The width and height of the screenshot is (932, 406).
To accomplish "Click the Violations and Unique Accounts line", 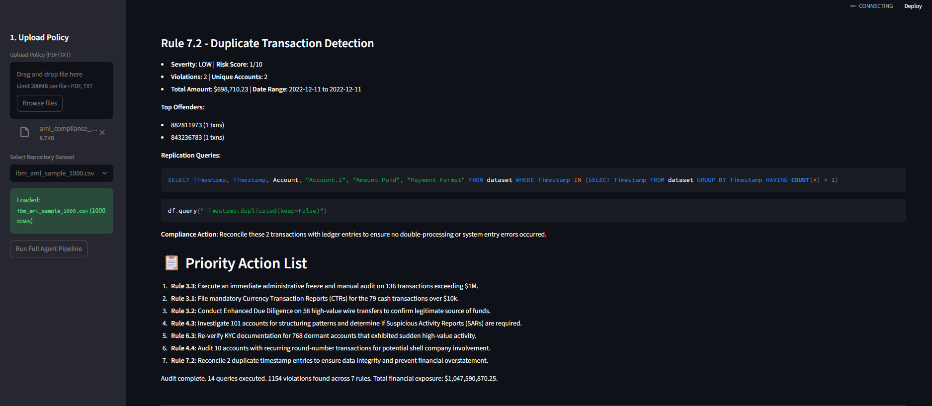I will tap(219, 77).
